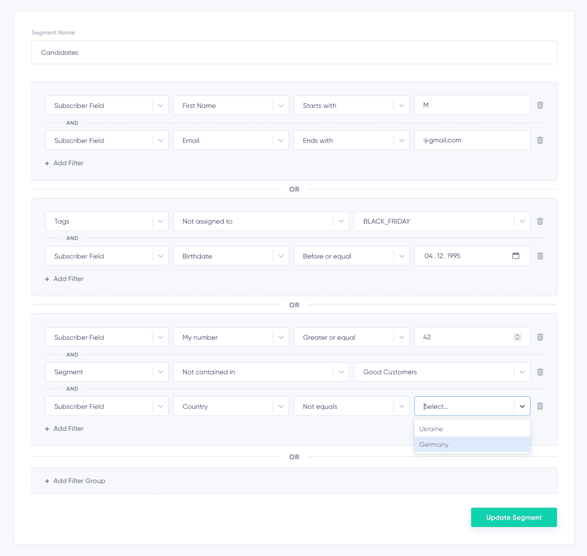Select Ukraine from the country list
Image resolution: width=587 pixels, height=556 pixels.
coord(431,428)
